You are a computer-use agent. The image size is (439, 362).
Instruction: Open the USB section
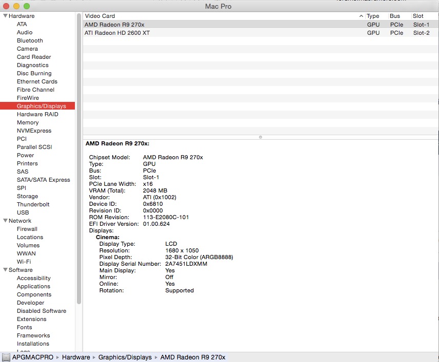click(x=23, y=212)
